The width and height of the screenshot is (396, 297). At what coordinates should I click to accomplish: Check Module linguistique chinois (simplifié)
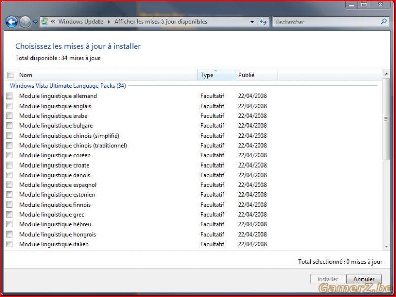click(9, 136)
